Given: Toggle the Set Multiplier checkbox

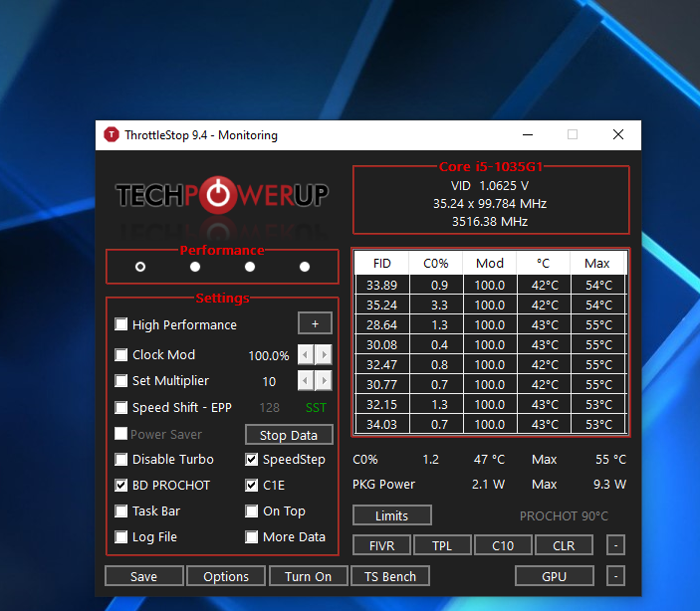Looking at the screenshot, I should [x=121, y=381].
